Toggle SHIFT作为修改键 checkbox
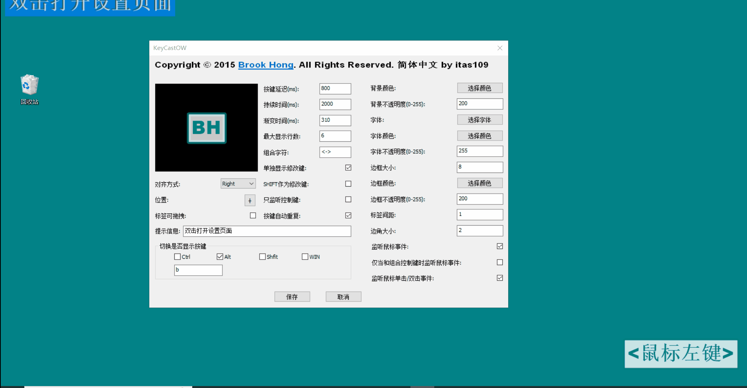The image size is (747, 388). coord(348,184)
